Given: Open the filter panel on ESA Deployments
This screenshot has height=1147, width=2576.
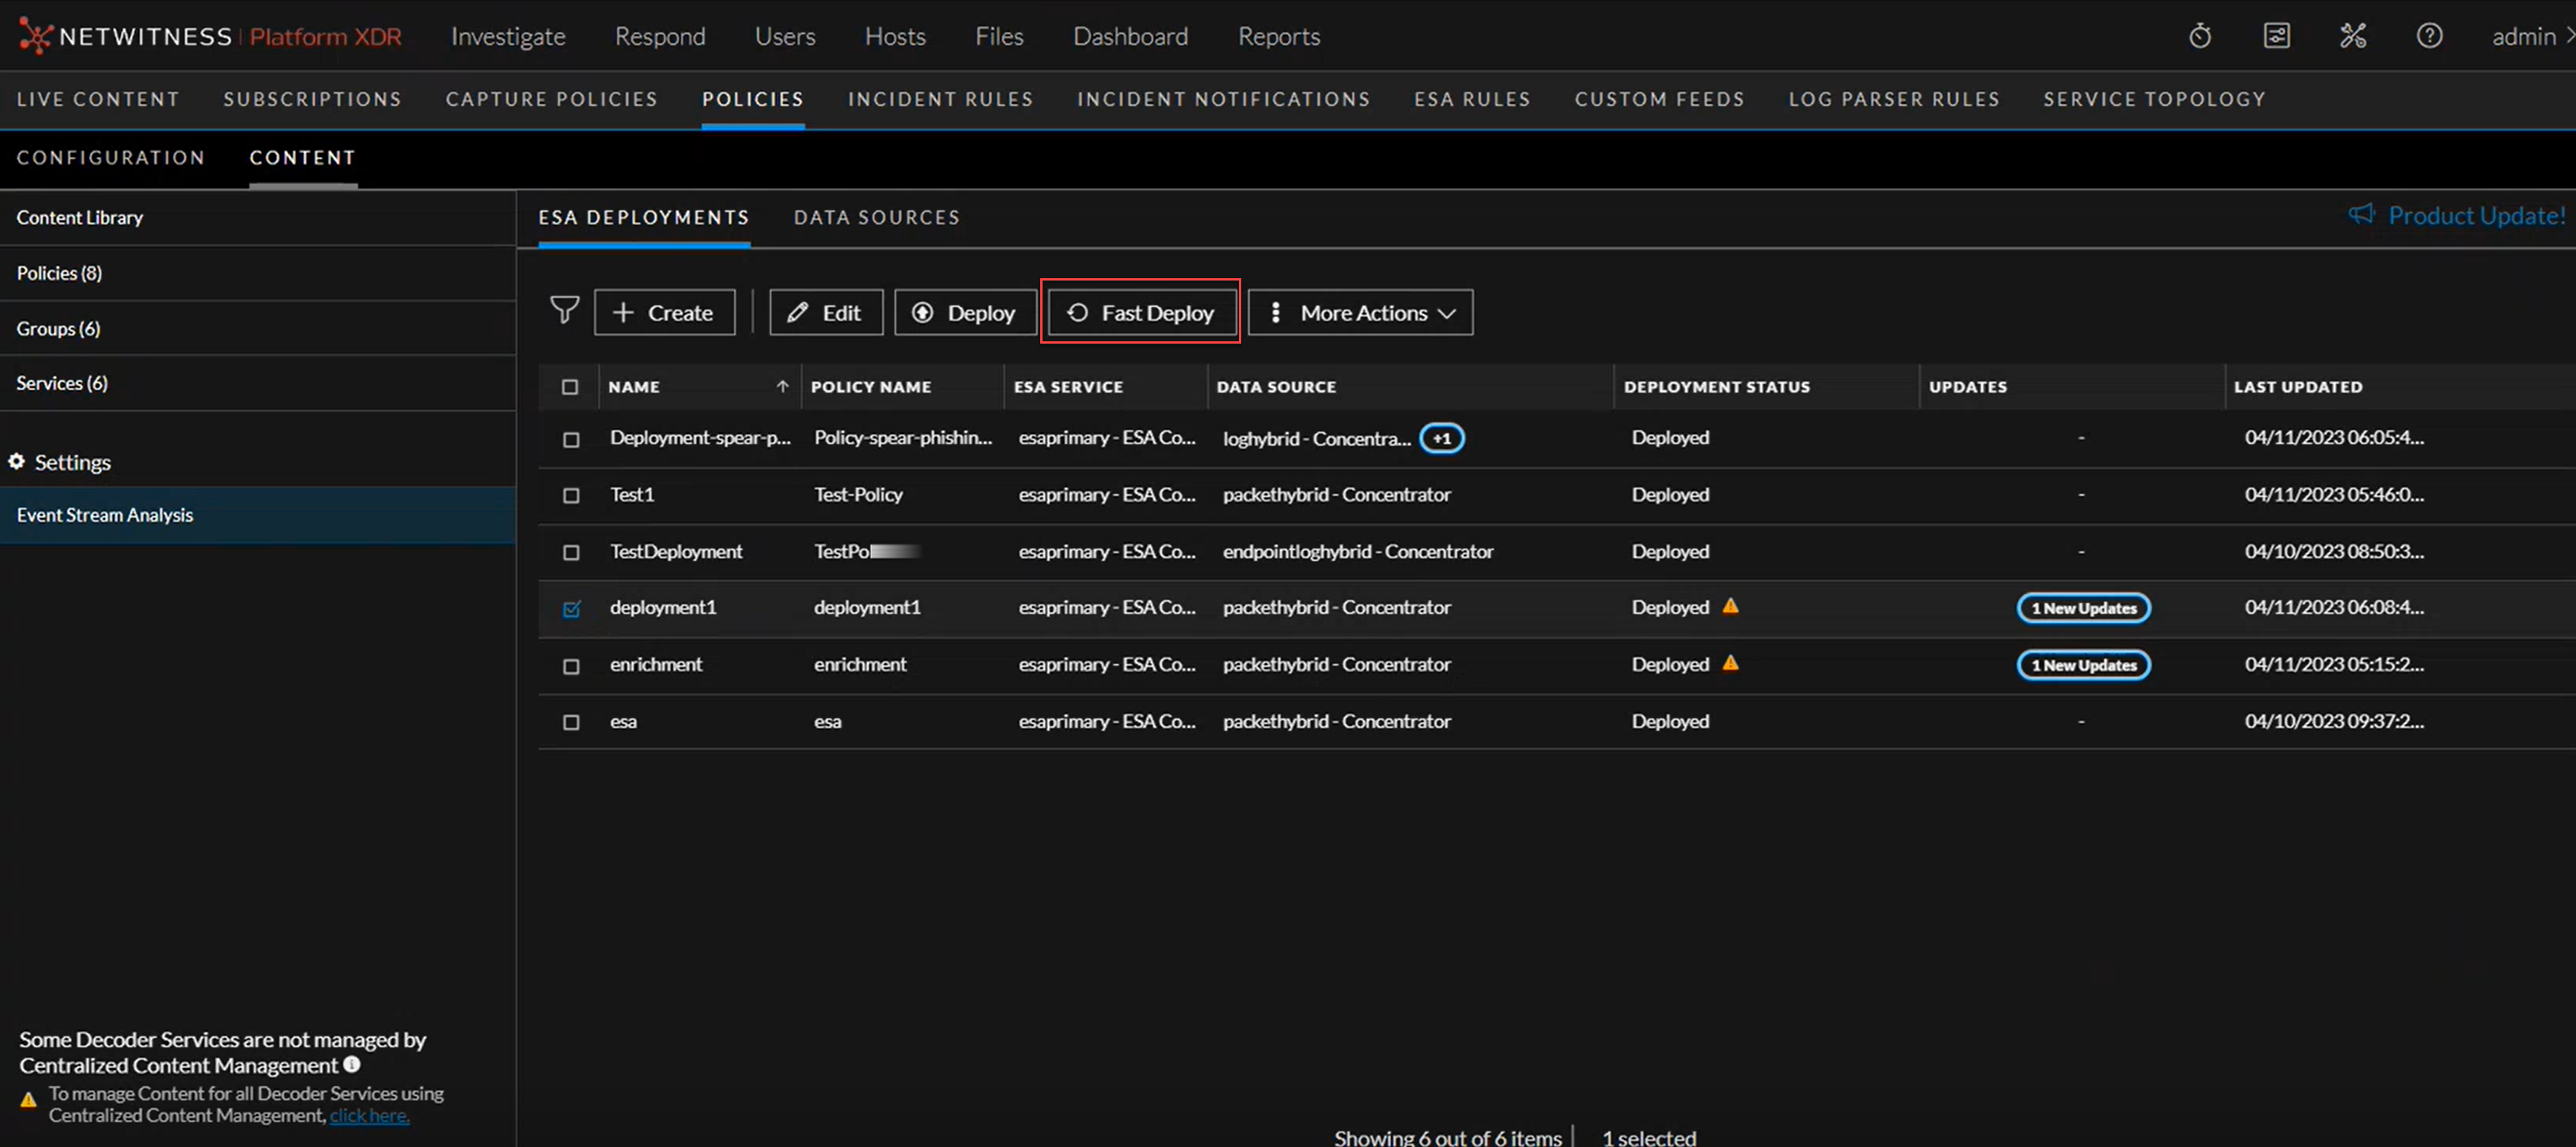Looking at the screenshot, I should 564,311.
